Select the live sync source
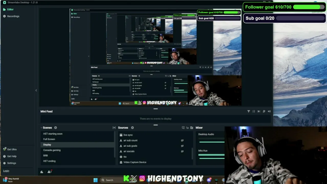Image resolution: width=327 pixels, height=184 pixels. 155,135
